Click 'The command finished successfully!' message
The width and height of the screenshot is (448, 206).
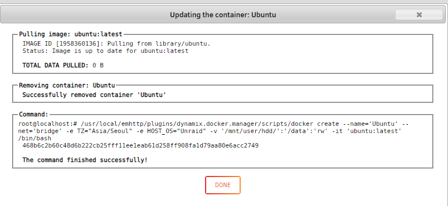[85, 160]
